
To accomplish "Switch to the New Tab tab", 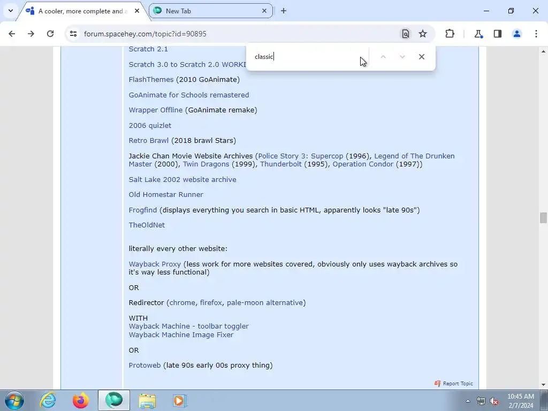I will pos(211,11).
